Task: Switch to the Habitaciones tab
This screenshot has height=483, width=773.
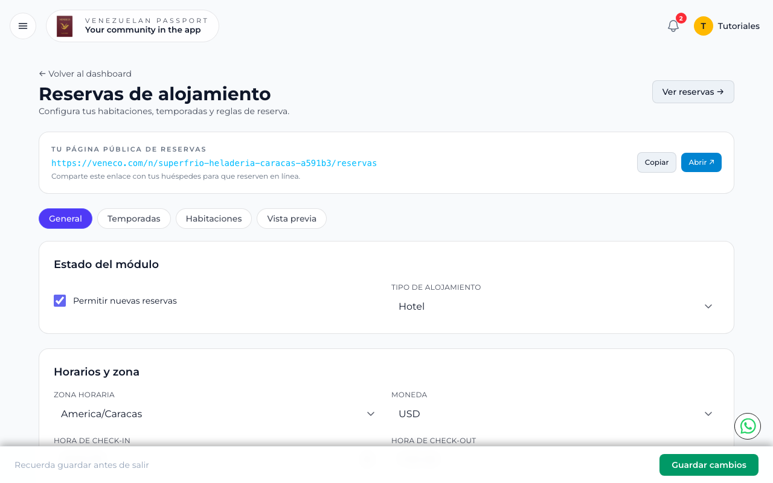Action: point(214,219)
